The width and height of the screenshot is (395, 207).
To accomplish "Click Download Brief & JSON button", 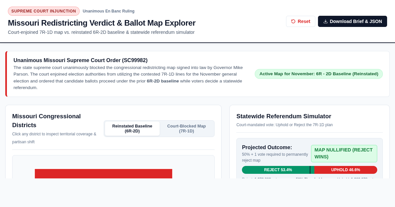I will point(353,21).
